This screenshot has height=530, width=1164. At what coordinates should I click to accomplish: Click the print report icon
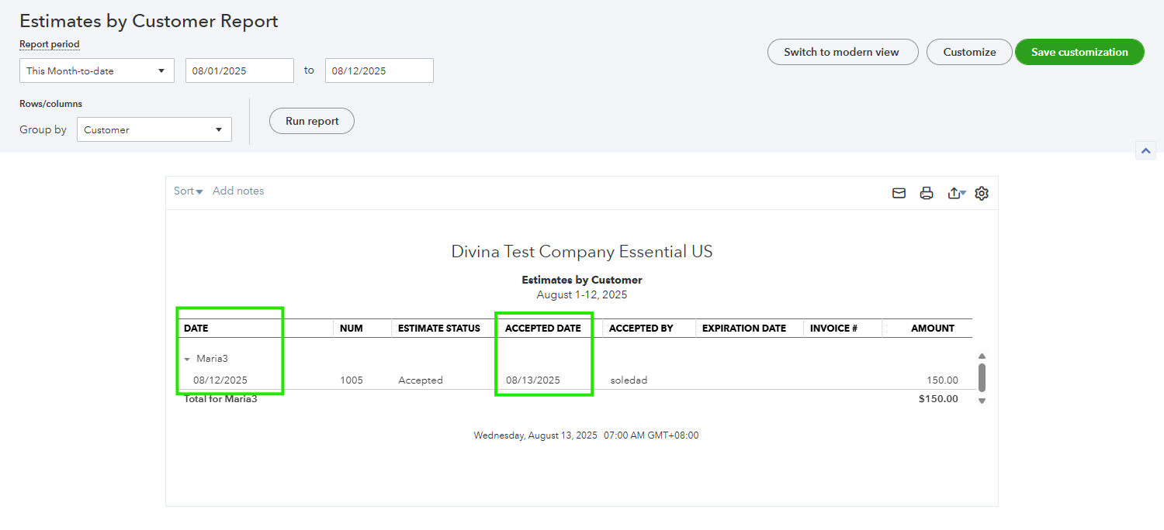tap(927, 193)
